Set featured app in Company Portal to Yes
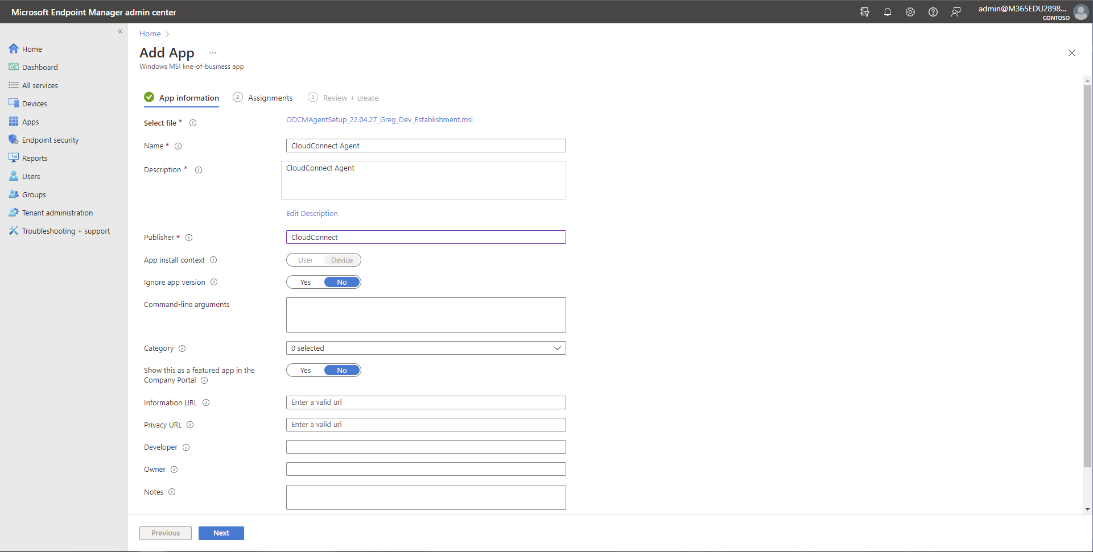 pyautogui.click(x=306, y=371)
